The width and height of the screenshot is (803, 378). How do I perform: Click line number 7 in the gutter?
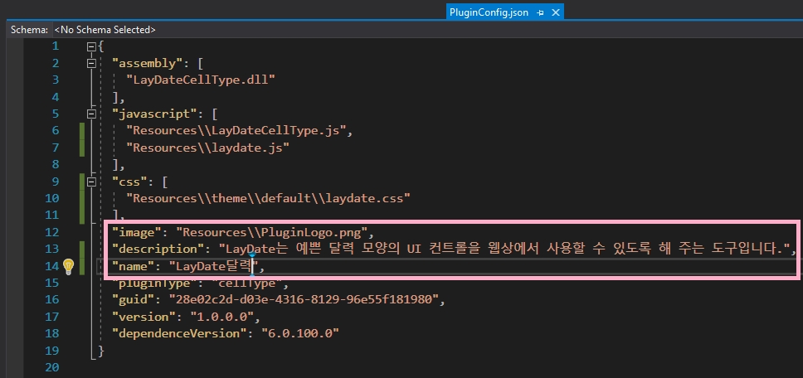click(55, 148)
